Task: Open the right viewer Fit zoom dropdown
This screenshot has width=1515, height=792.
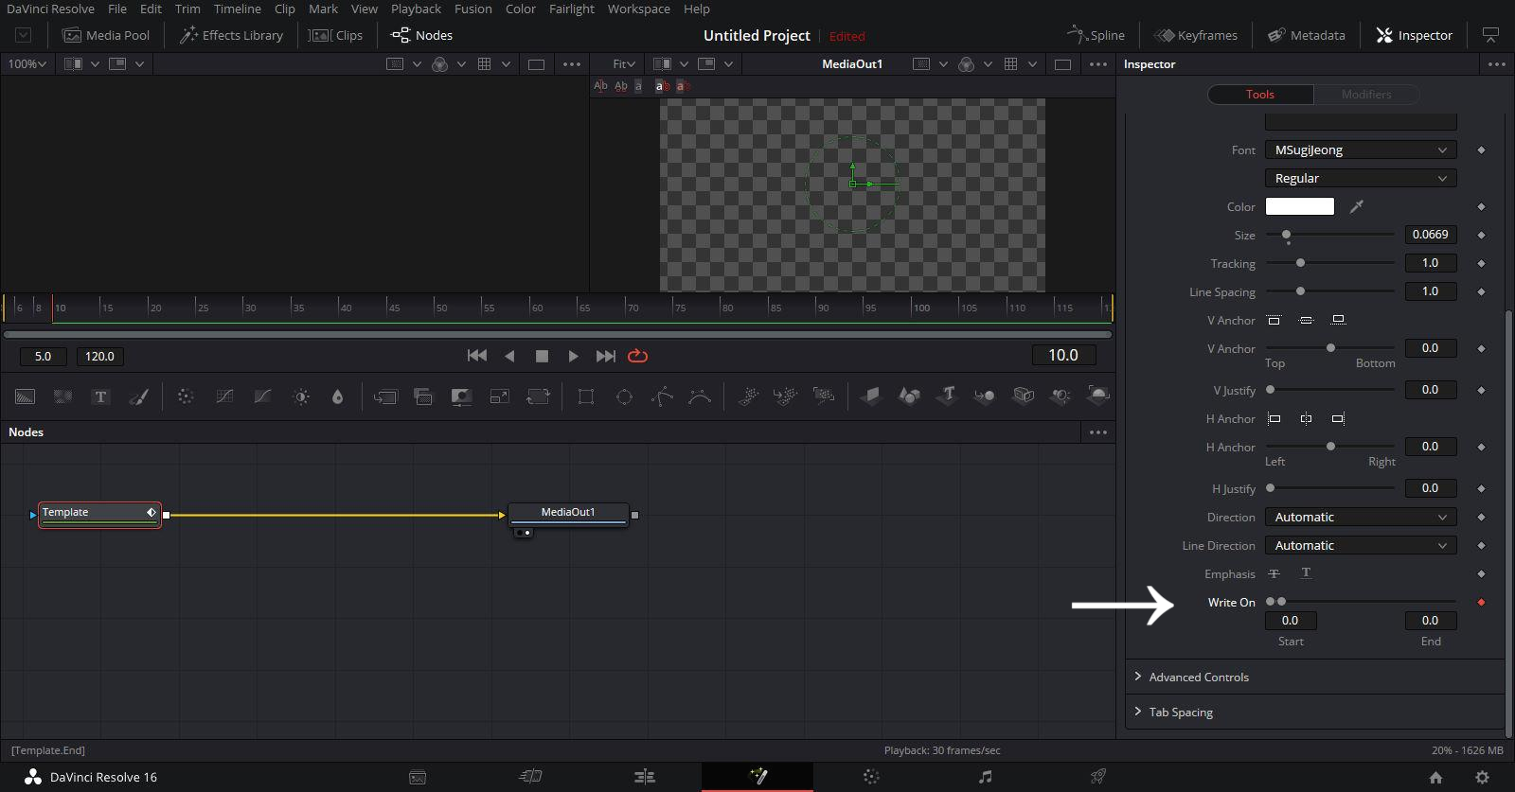Action: click(624, 63)
